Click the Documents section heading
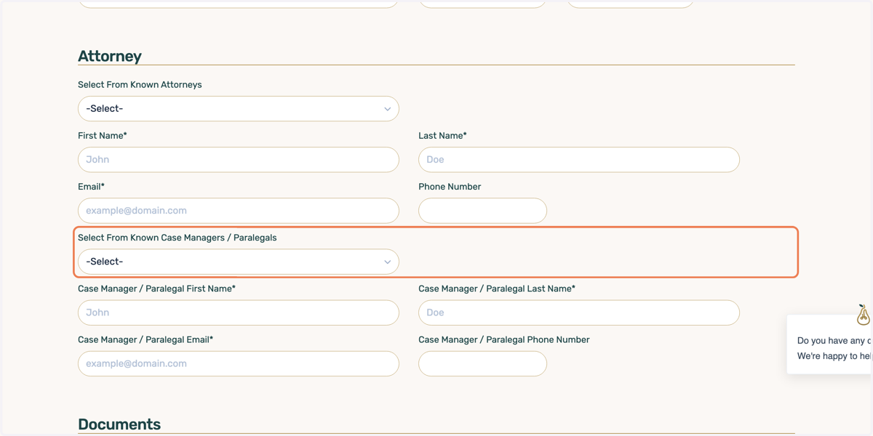Screen dimensions: 873x436 click(x=119, y=424)
